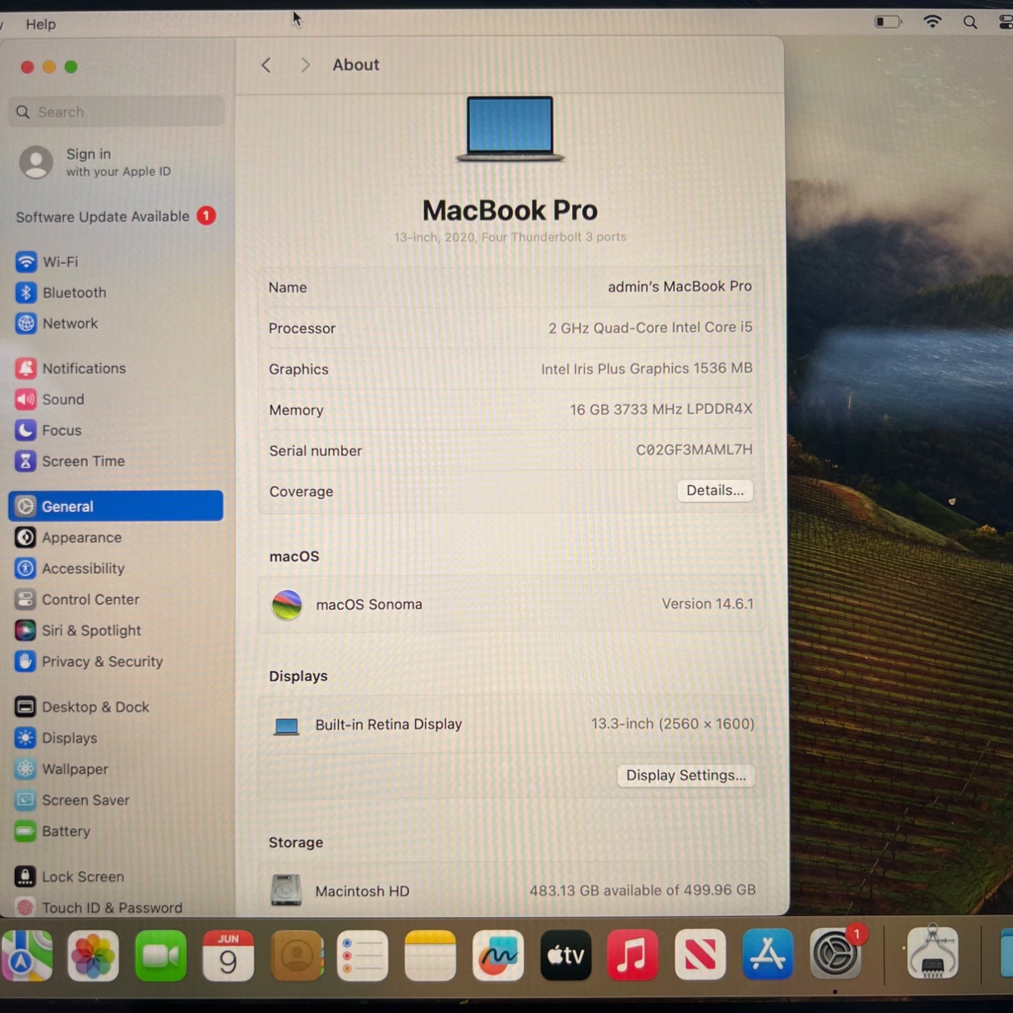Click the Wi-Fi menu bar icon
Image resolution: width=1013 pixels, height=1013 pixels.
(932, 22)
